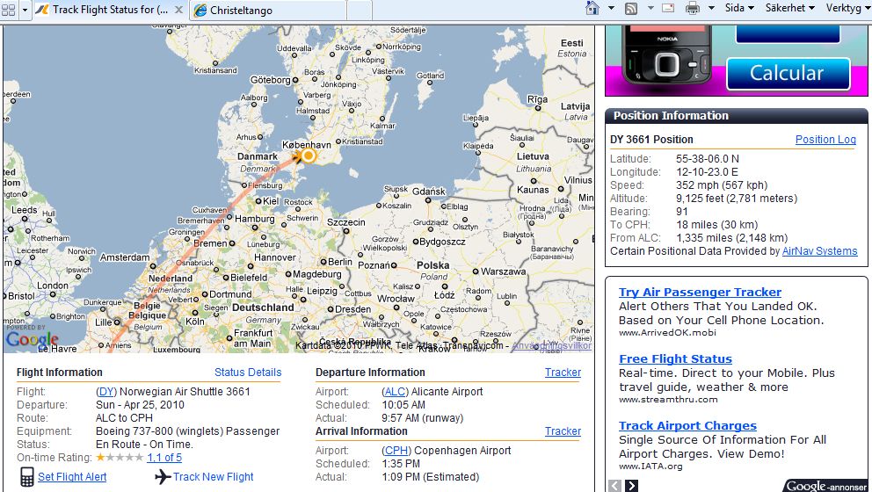The width and height of the screenshot is (872, 492).
Task: Click the Warszawa label on the map
Action: (x=504, y=271)
